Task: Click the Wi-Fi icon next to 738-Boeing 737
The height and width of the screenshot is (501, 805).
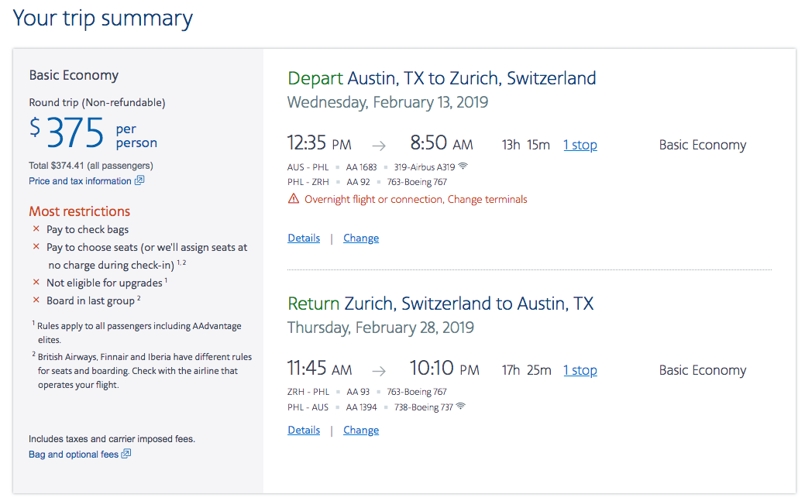Action: (461, 406)
